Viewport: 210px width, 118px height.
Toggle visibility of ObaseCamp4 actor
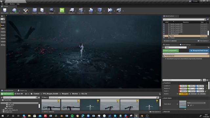[x=164, y=34]
